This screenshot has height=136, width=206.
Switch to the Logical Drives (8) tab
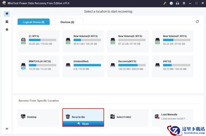tap(34, 22)
